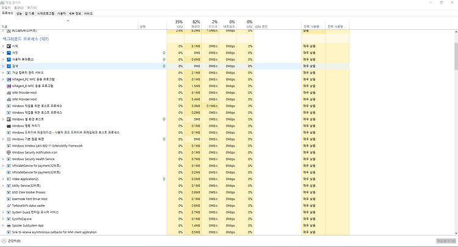Click the Spooler SubSystem App printer icon

coord(9,226)
